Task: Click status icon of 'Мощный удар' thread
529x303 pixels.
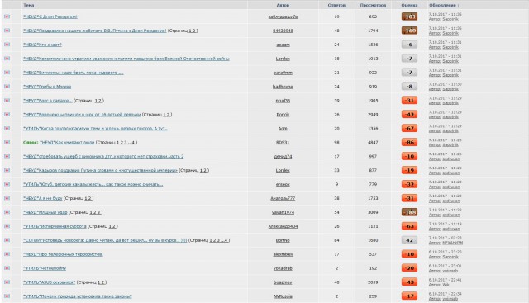Action: point(7,212)
